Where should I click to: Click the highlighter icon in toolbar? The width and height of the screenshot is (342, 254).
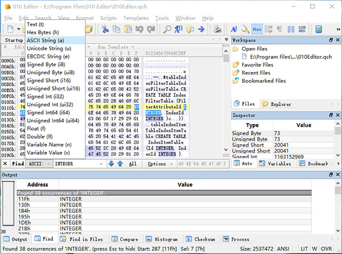pyautogui.click(x=245, y=29)
